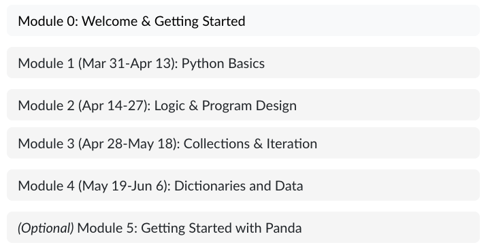This screenshot has height=249, width=488.
Task: Open Module 4: Dictionaries and Data
Action: coord(243,185)
